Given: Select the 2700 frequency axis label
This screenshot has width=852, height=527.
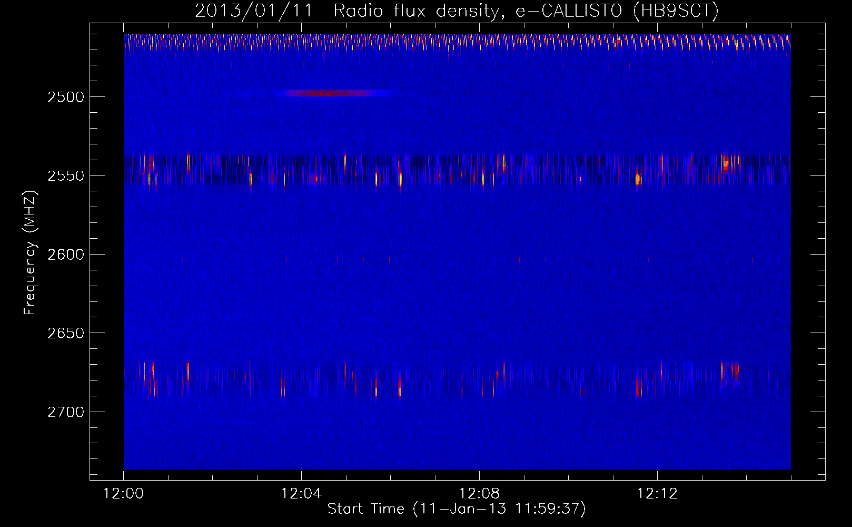Looking at the screenshot, I should [66, 412].
